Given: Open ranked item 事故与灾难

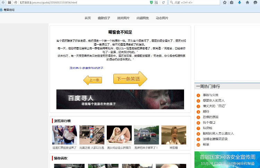Looking at the screenshot, I should (210, 95).
